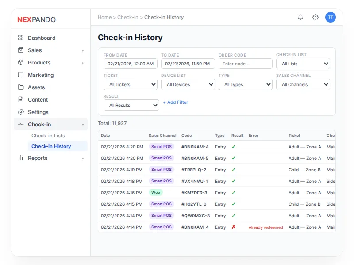
Task: Click green checkmark for #BN0KAM-5
Action: [234, 158]
